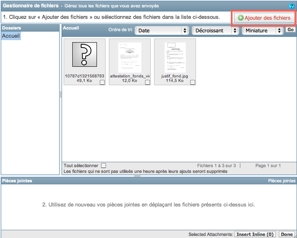Click the Accueil heading above file list
The width and height of the screenshot is (297, 238).
[x=71, y=28]
